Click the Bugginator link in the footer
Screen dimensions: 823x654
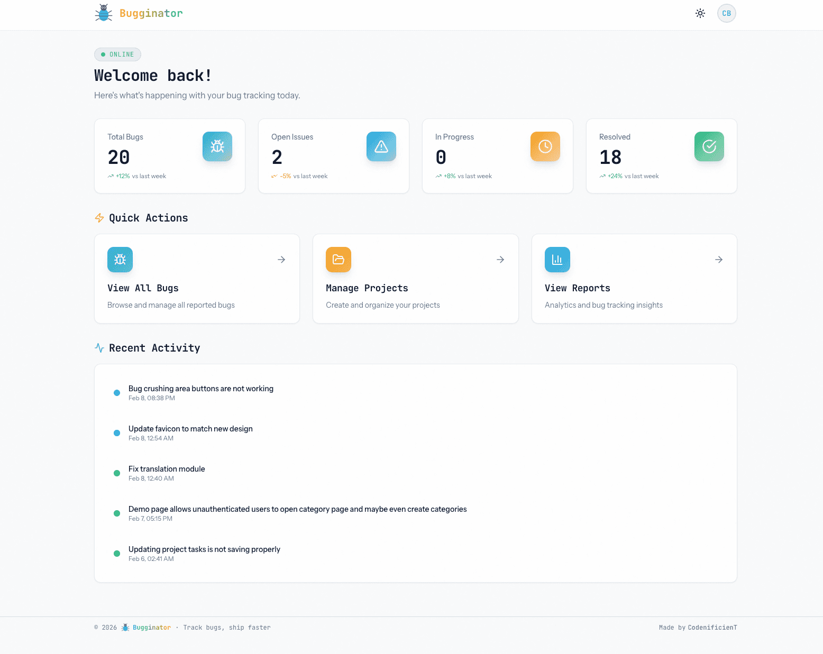(x=151, y=628)
